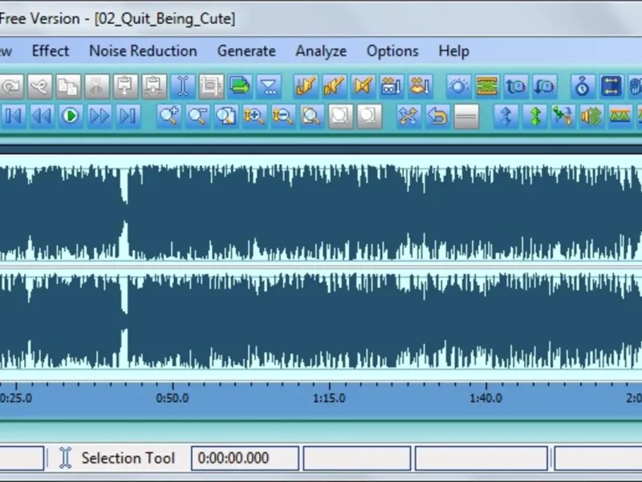Click the zoom to selection magnifier icon

226,116
